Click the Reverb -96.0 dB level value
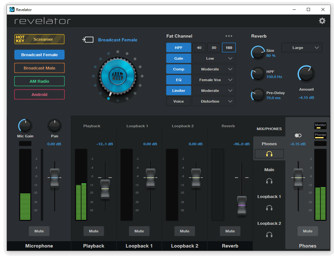Viewport: 334px width, 257px height. coord(241,144)
